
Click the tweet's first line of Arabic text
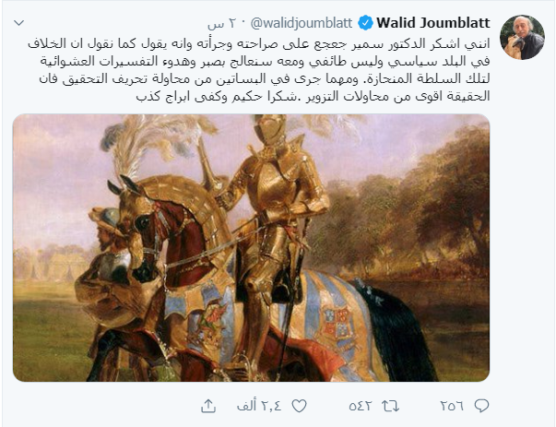coord(259,43)
